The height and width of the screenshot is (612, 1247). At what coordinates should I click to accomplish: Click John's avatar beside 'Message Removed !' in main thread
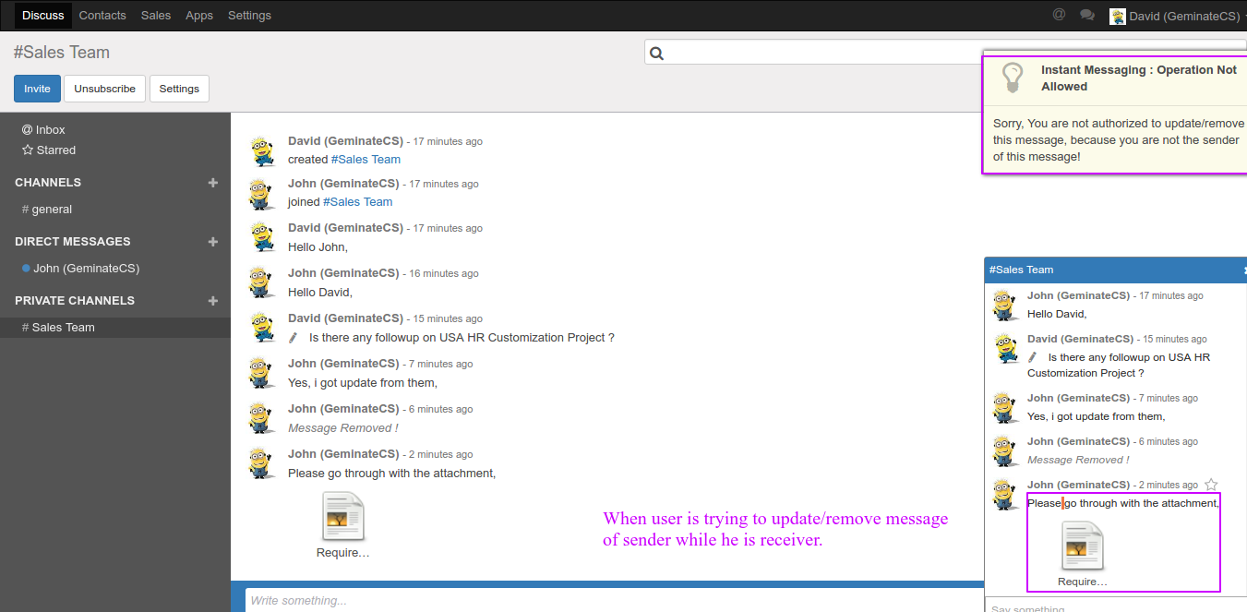click(263, 418)
